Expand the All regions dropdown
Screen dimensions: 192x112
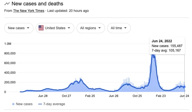91,28
